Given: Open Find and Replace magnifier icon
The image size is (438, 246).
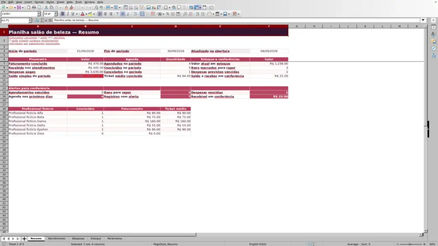Looking at the screenshot, I should click(96, 8).
